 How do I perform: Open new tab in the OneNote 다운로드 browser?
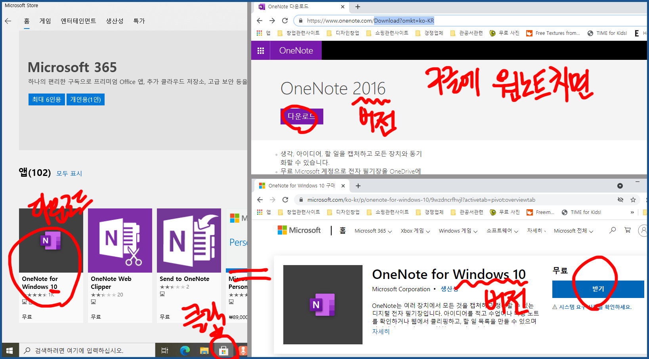click(x=358, y=7)
